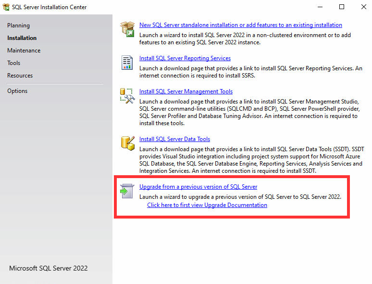
Task: Click description 'Launch a wizard to install SQL Server 2022'
Action: coord(192,35)
